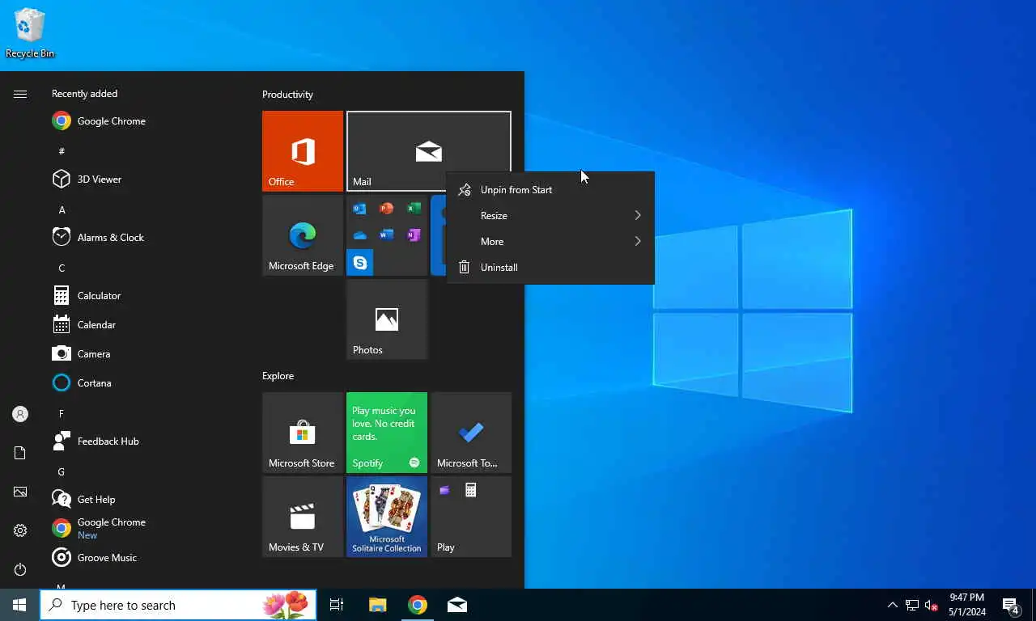This screenshot has width=1036, height=621.
Task: Jump to letter C header in app list
Action: [x=62, y=268]
